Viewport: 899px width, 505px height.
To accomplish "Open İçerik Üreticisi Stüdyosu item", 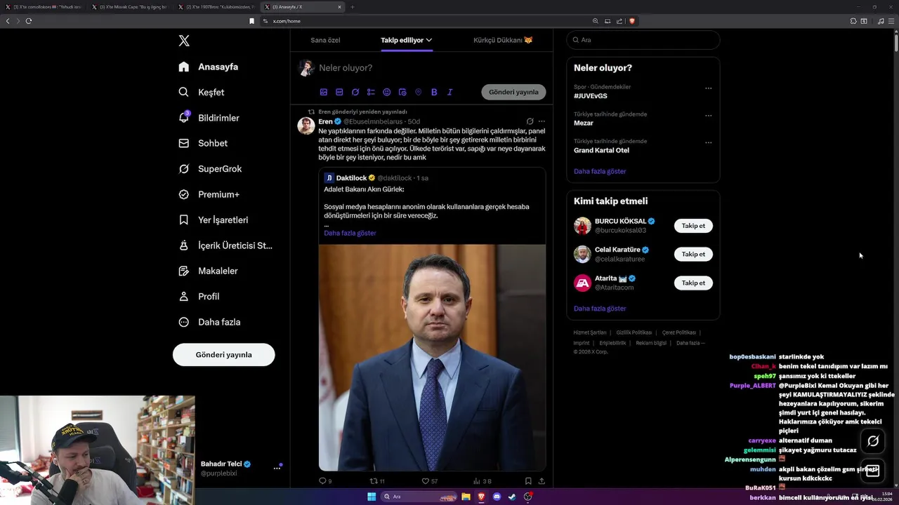I will pos(225,245).
